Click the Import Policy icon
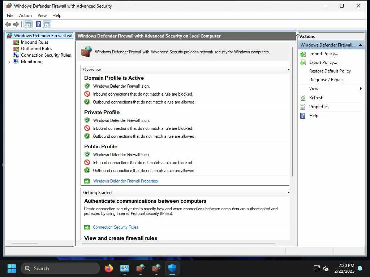370x277 pixels. pos(303,54)
